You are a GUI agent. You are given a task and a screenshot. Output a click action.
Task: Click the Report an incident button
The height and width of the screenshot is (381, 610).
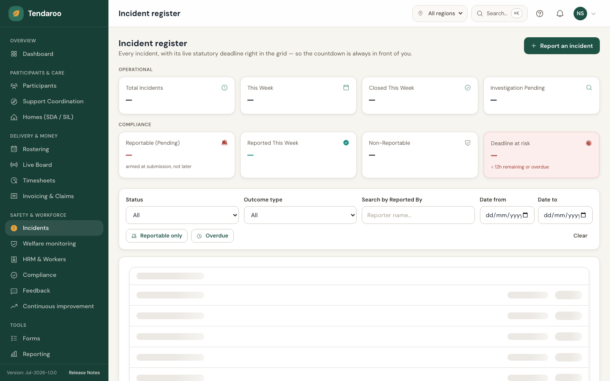coord(562,46)
